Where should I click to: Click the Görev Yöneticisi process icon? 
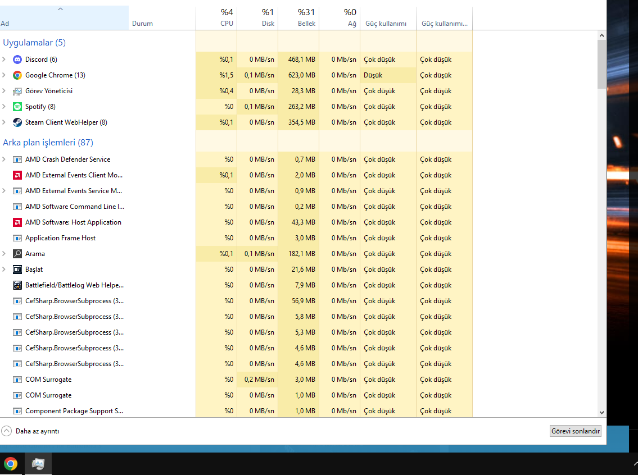[17, 91]
